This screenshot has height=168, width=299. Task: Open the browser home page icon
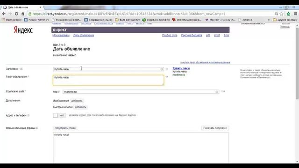tap(23, 14)
